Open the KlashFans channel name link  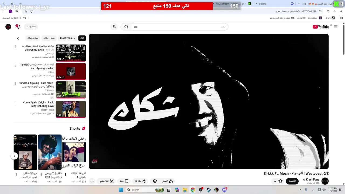pyautogui.click(x=312, y=179)
